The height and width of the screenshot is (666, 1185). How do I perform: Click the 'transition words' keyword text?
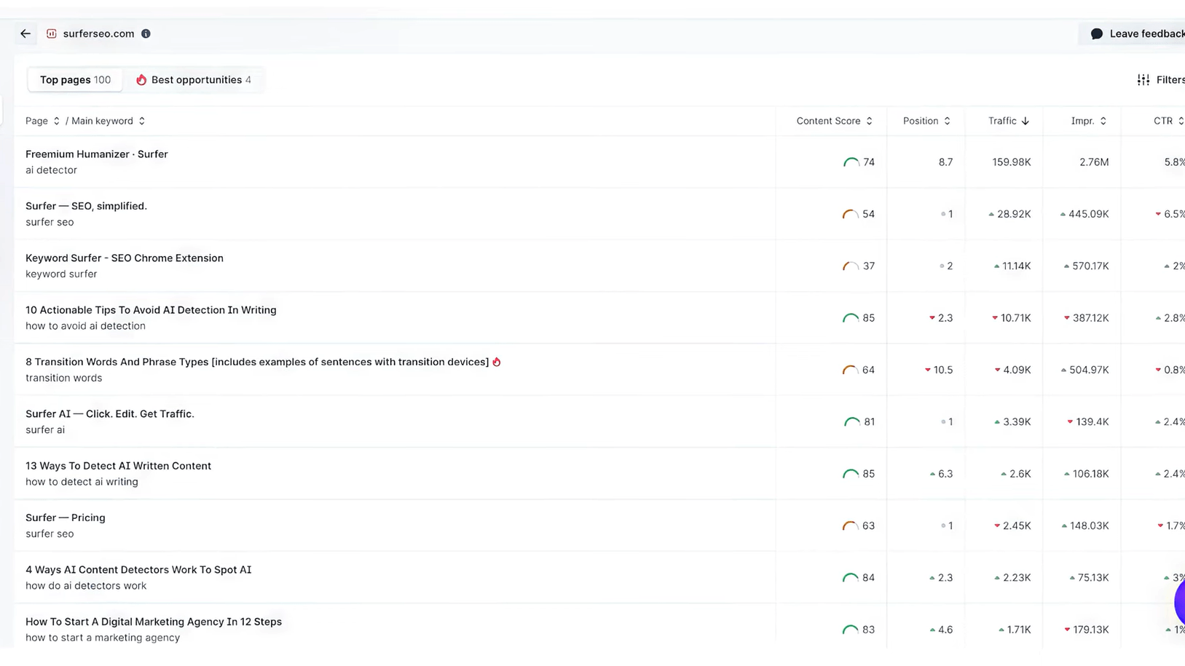(x=64, y=378)
